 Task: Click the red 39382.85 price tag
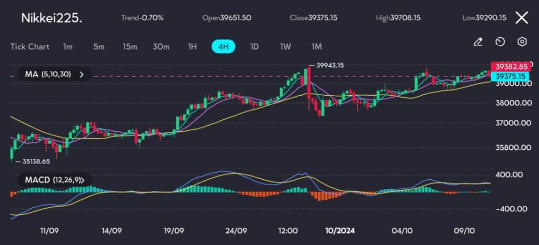coord(508,67)
